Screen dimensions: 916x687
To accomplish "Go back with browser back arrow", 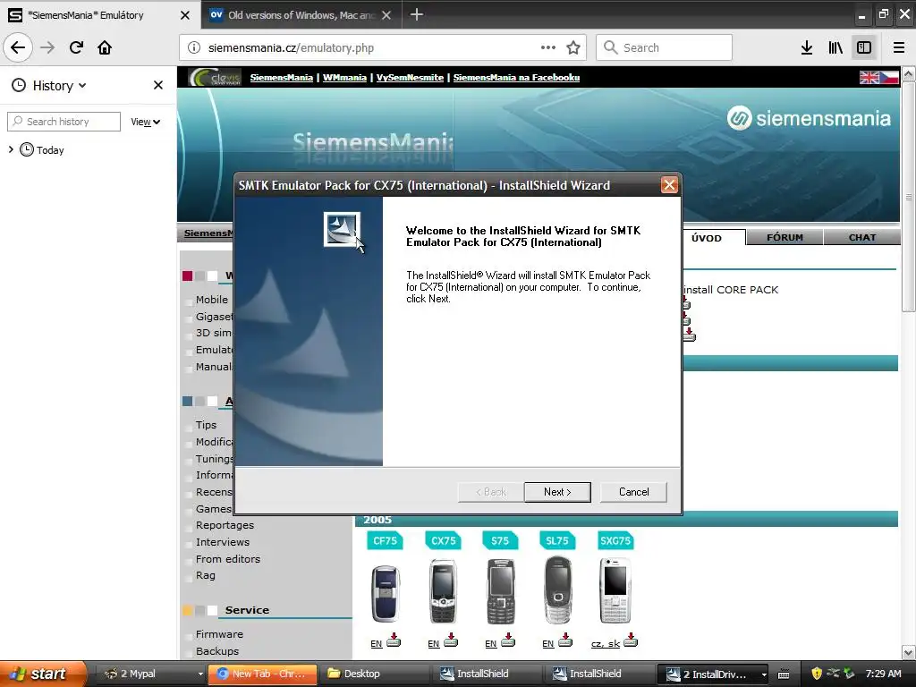I will [x=18, y=47].
